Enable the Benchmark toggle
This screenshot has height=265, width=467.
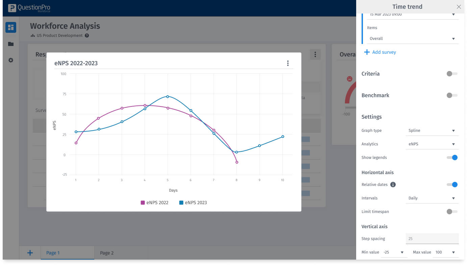coord(452,95)
